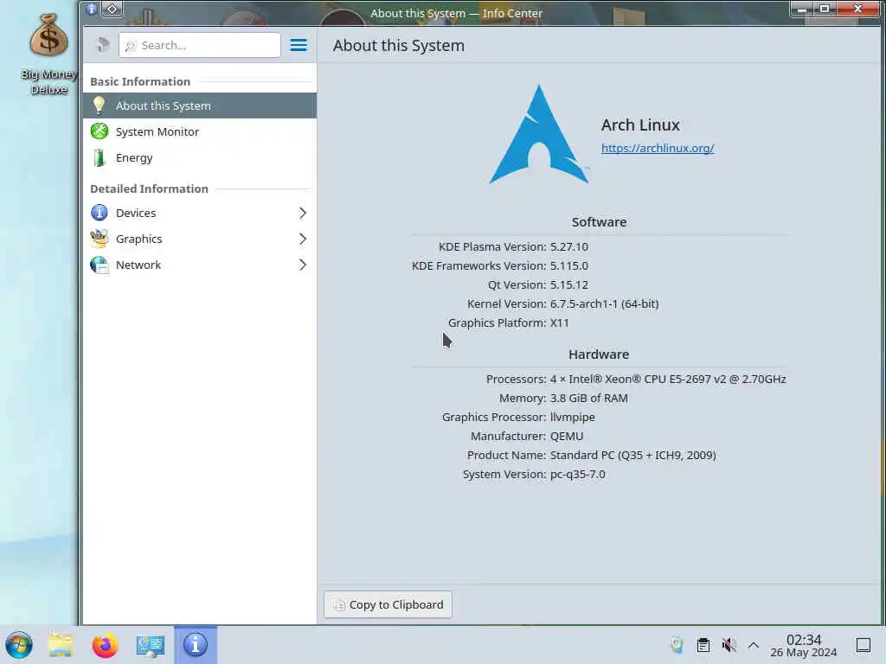Click the Graphics Platform value X11
The image size is (886, 664).
560,323
